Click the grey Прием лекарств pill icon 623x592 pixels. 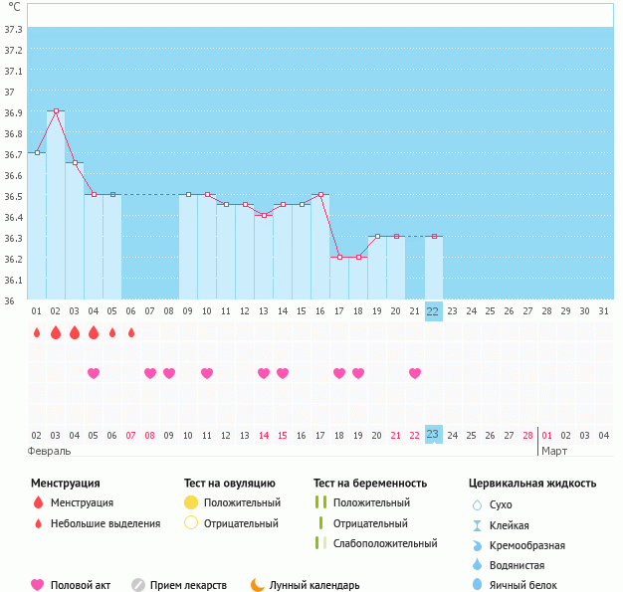(x=138, y=586)
